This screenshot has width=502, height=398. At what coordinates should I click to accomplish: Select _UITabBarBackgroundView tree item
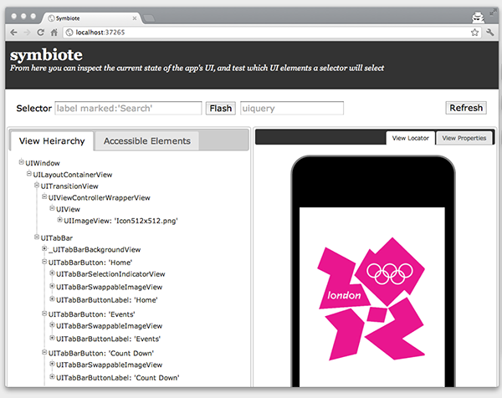point(95,249)
